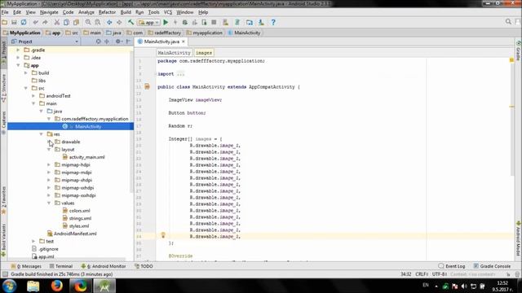Viewport: 522px width, 293px height.
Task: Open Find with the magnifier icon
Action: 88,22
